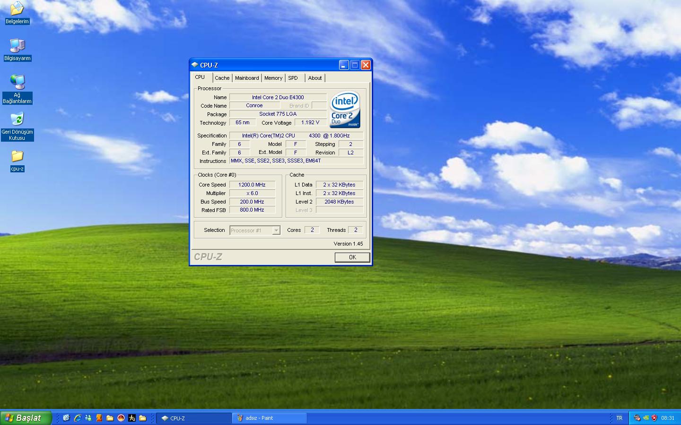Open the messenger icon in quick launch
The width and height of the screenshot is (681, 425).
[x=88, y=418]
